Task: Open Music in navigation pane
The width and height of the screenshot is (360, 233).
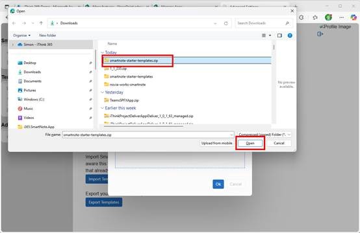Action: click(28, 108)
